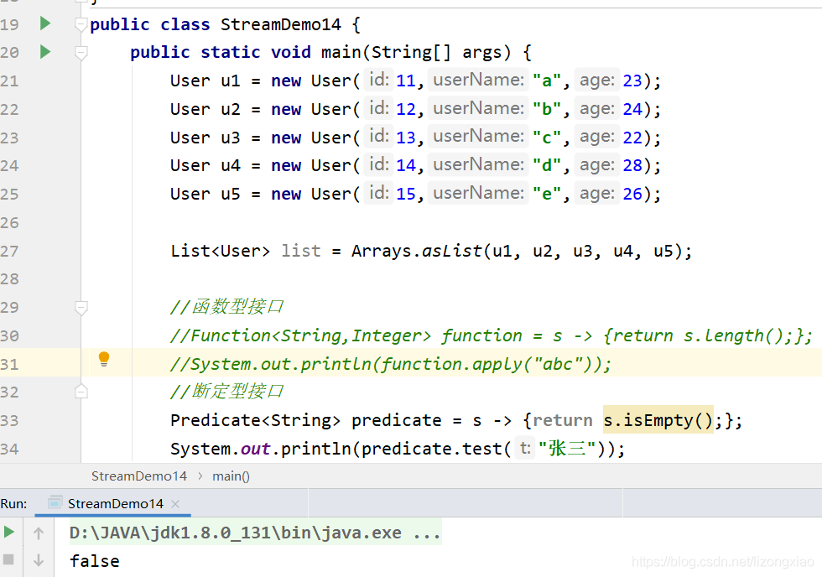Click the main() breadcrumb item
Image resolution: width=822 pixels, height=577 pixels.
(231, 476)
